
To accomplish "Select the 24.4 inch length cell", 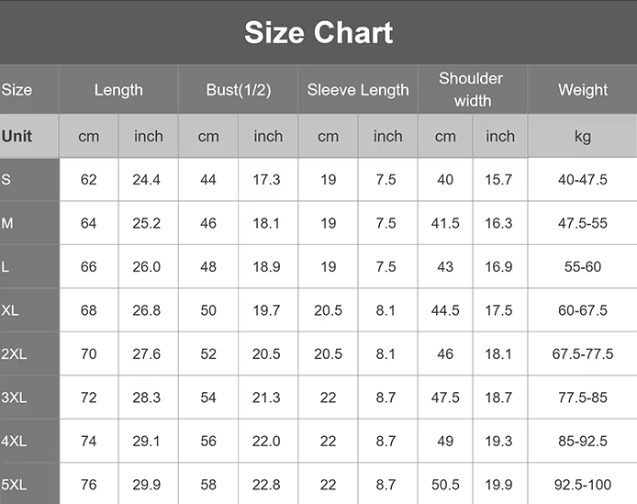I will click(x=147, y=180).
